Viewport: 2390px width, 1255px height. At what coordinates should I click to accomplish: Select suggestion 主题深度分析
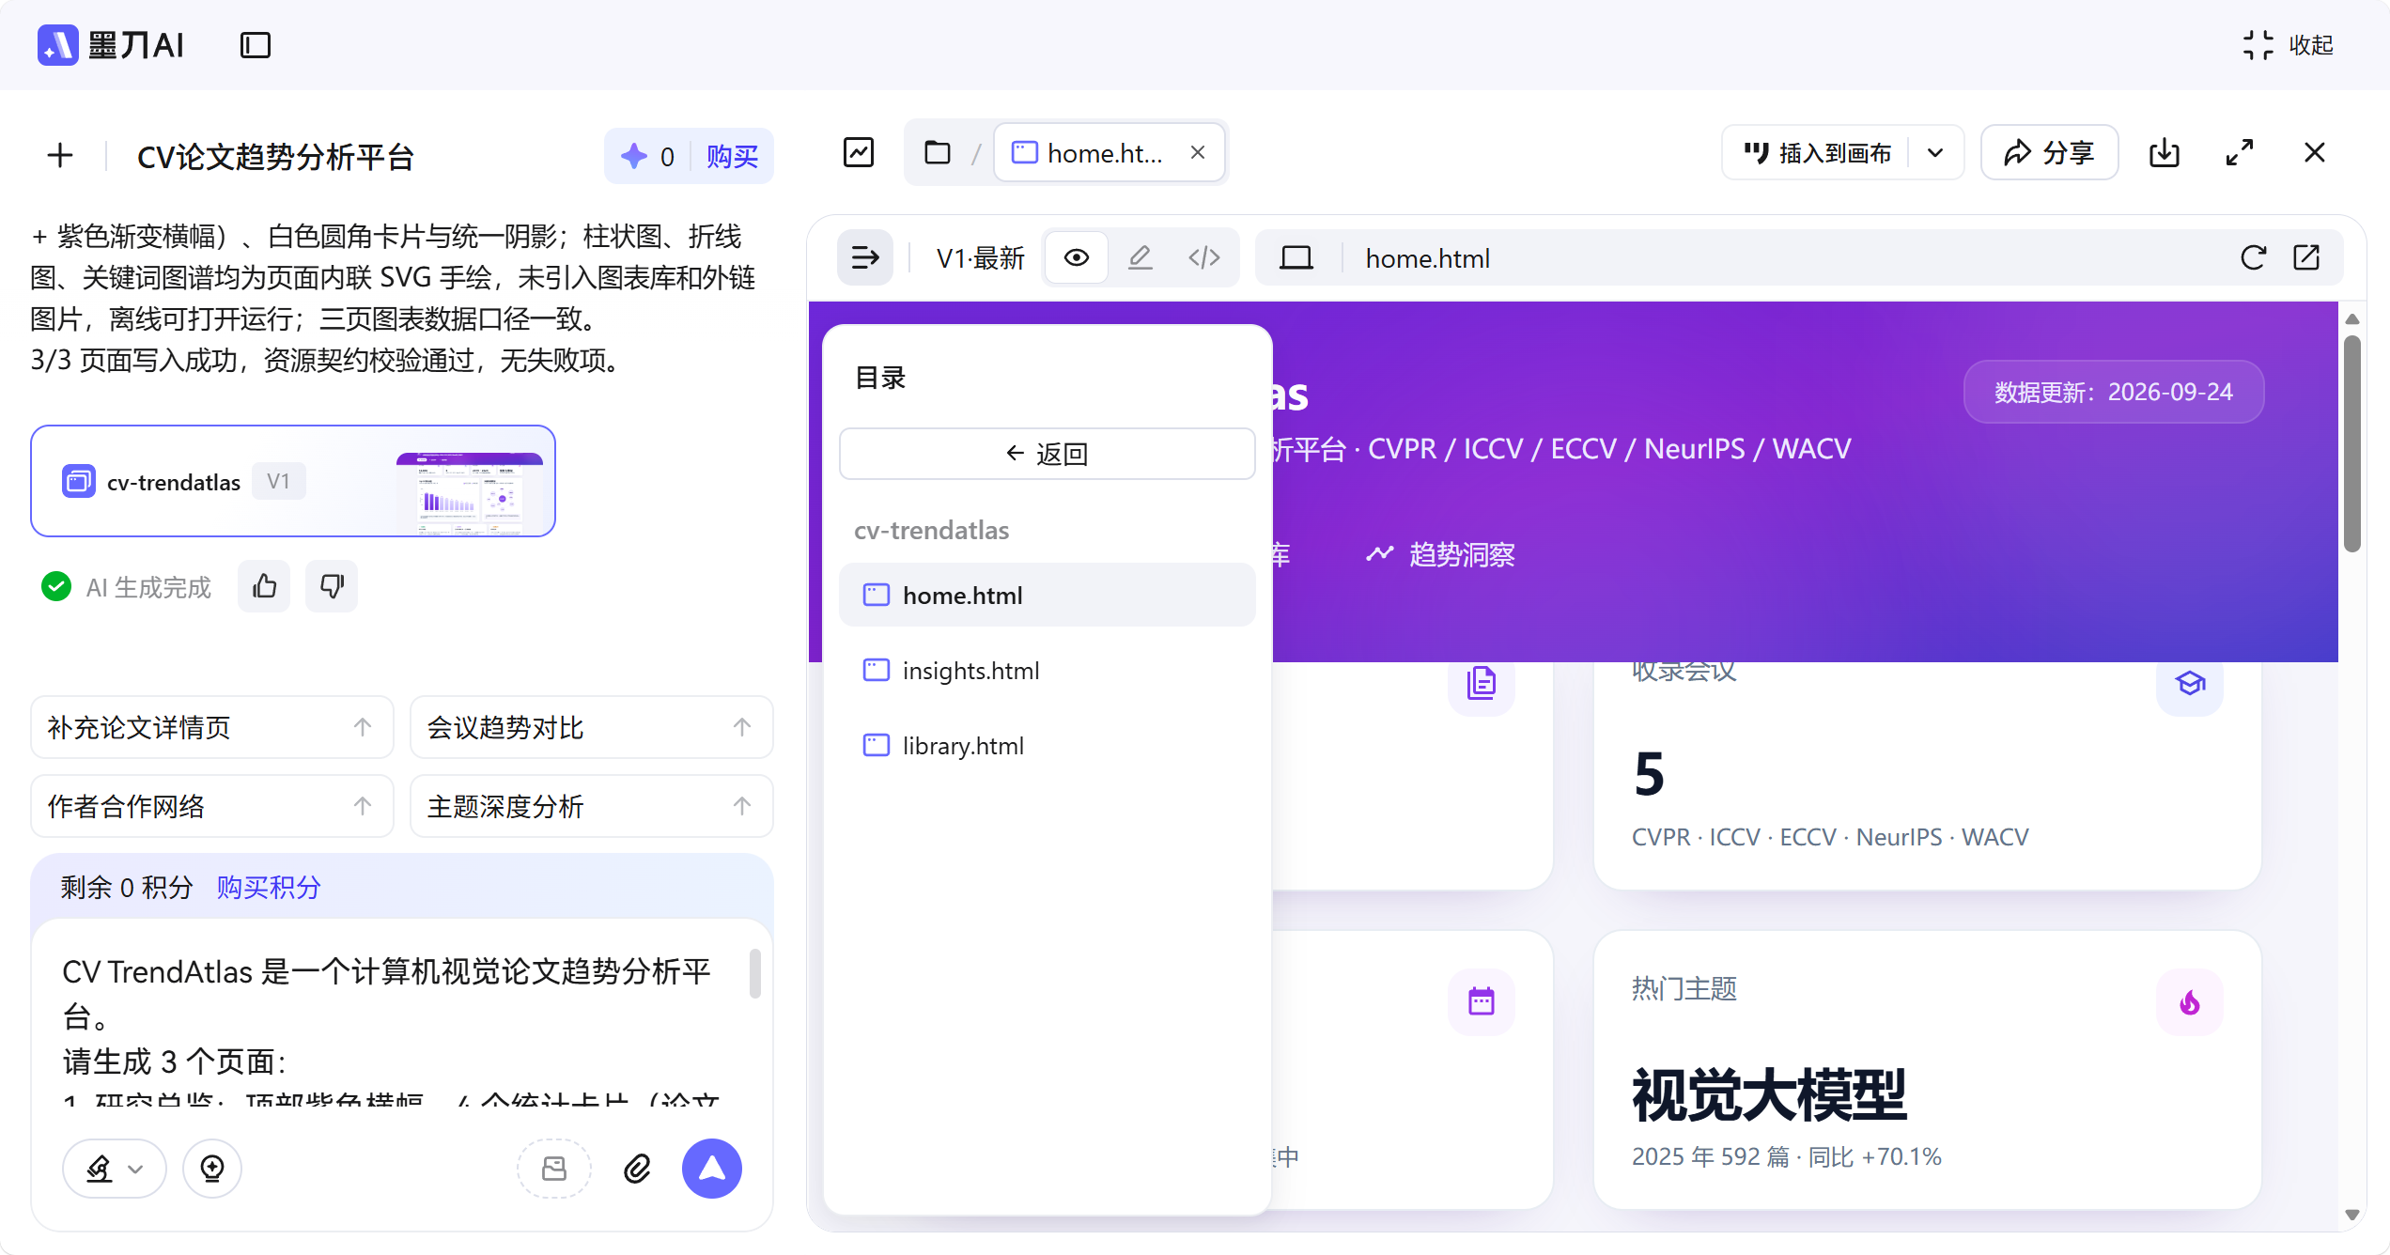point(592,806)
